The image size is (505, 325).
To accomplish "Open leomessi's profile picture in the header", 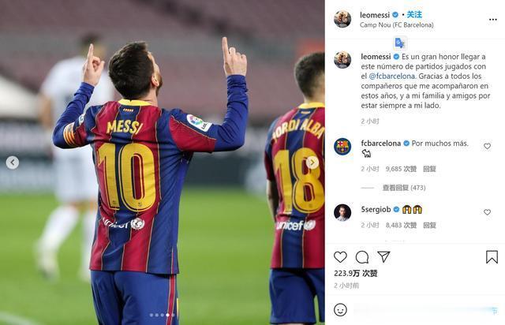I will point(342,19).
